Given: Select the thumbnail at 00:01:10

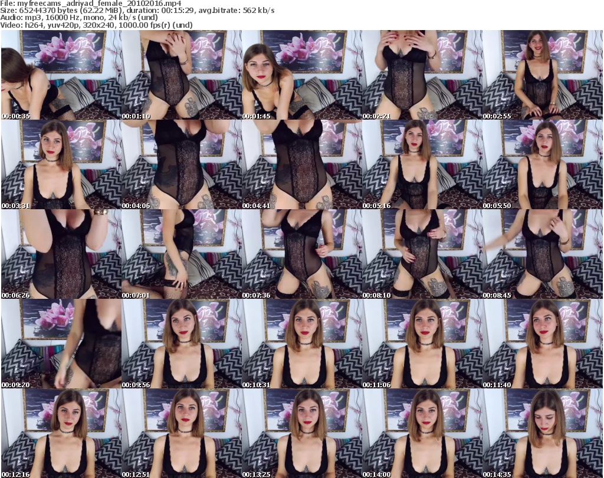Looking at the screenshot, I should 182,75.
